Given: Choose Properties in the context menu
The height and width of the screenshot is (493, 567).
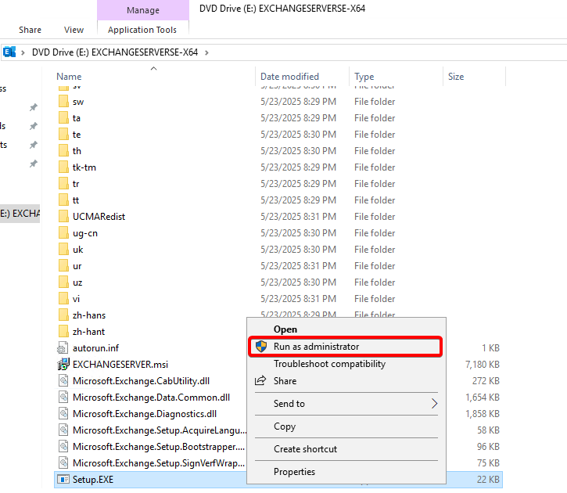Looking at the screenshot, I should (x=294, y=472).
